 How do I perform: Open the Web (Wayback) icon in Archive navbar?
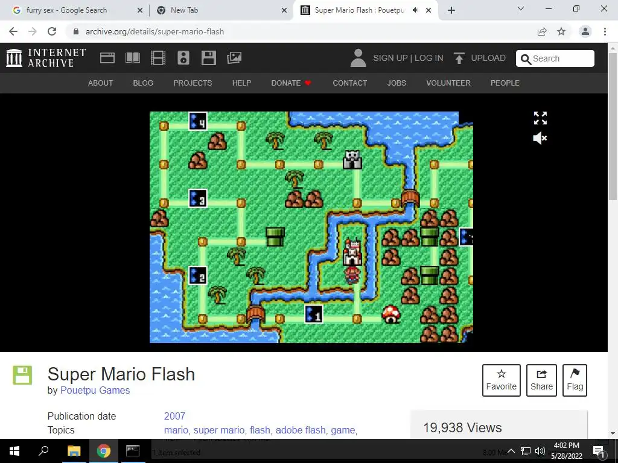point(107,58)
